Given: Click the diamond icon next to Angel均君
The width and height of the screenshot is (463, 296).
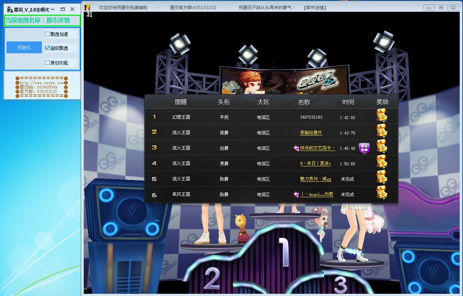Looking at the screenshot, I should pos(296,195).
